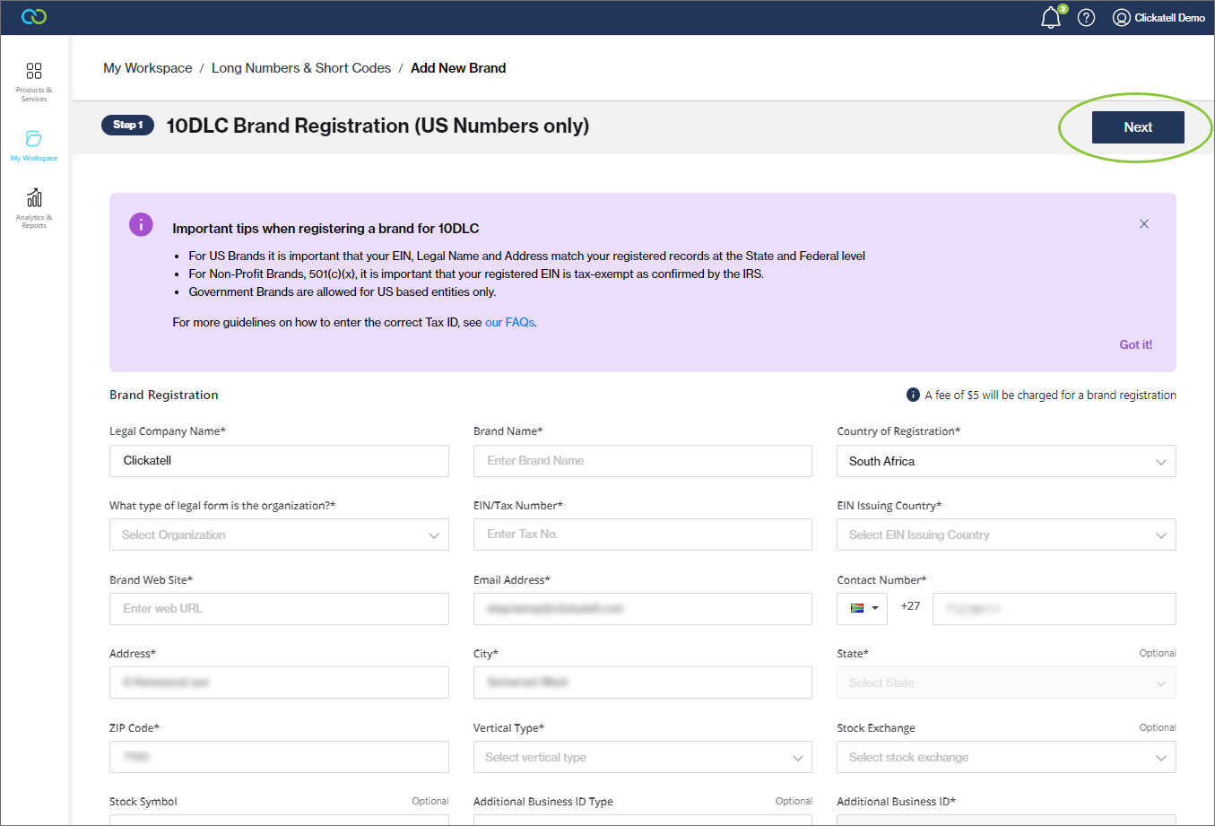Click the brand registration fee info icon
This screenshot has width=1215, height=826.
[x=913, y=395]
